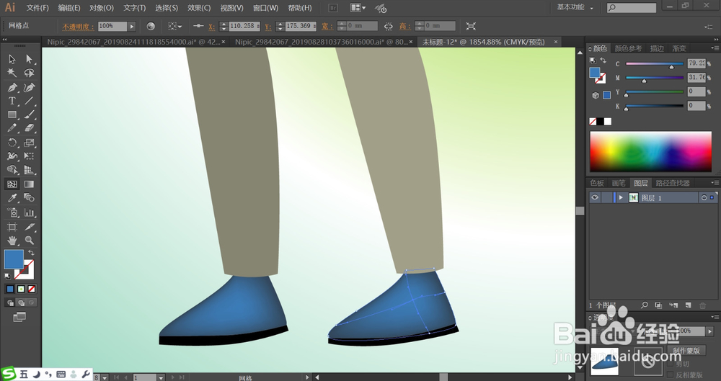The width and height of the screenshot is (721, 381).
Task: Click the 不透明度 link in control bar
Action: (x=78, y=27)
